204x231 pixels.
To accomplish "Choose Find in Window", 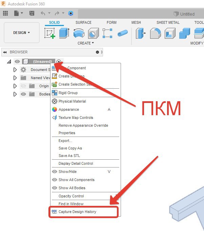I will point(85,204).
